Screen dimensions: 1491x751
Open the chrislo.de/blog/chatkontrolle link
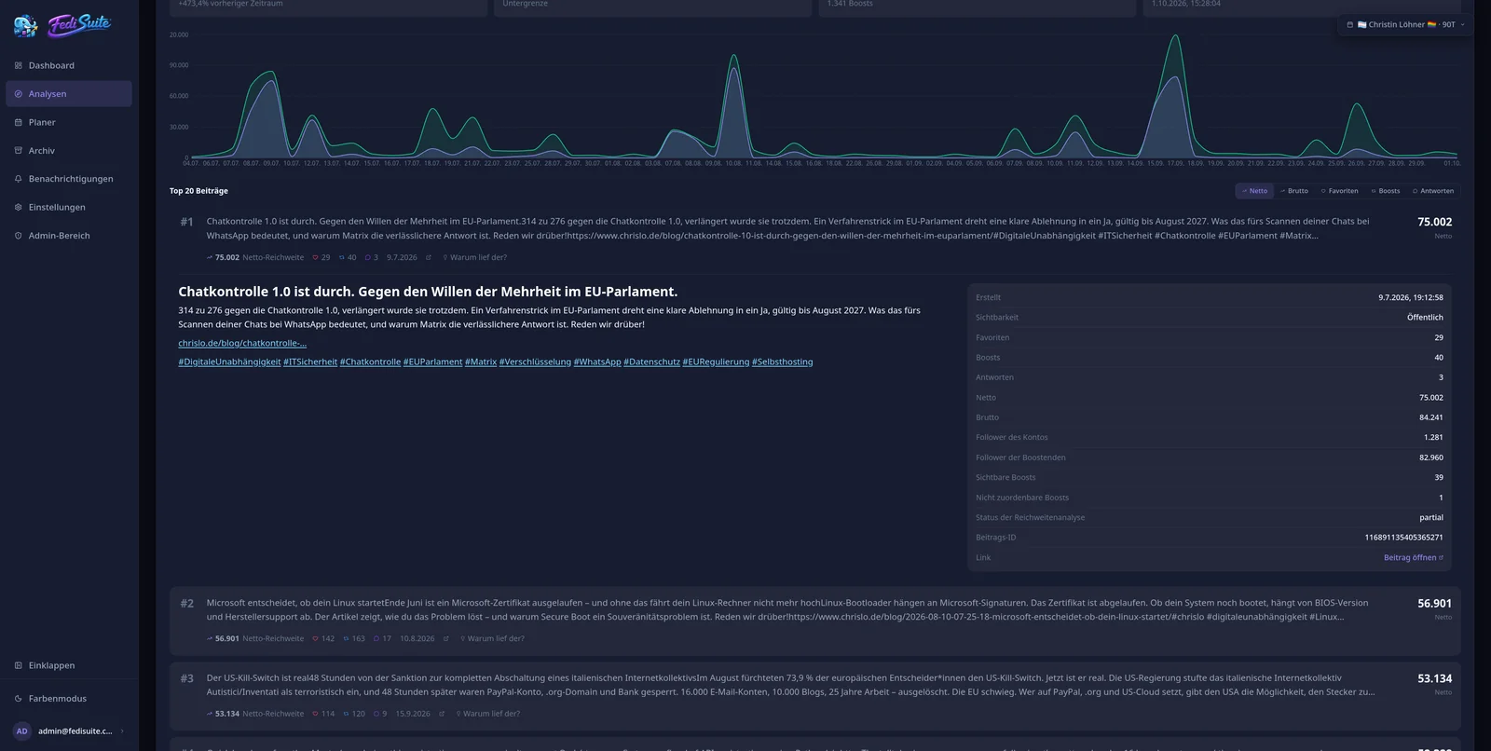point(242,343)
